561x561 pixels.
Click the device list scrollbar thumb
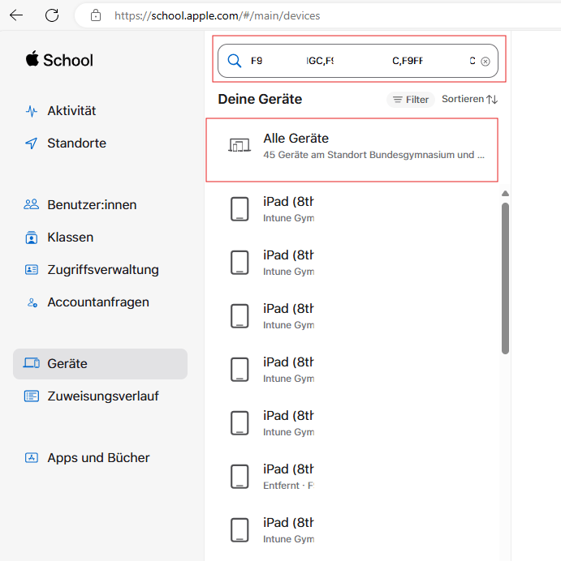505,279
